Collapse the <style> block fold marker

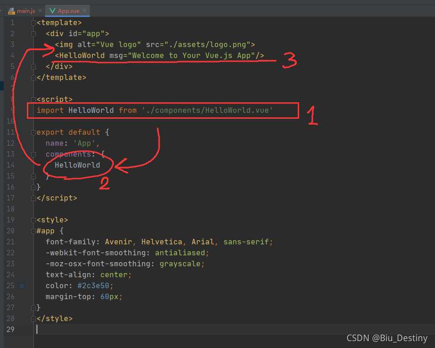[x=34, y=220]
